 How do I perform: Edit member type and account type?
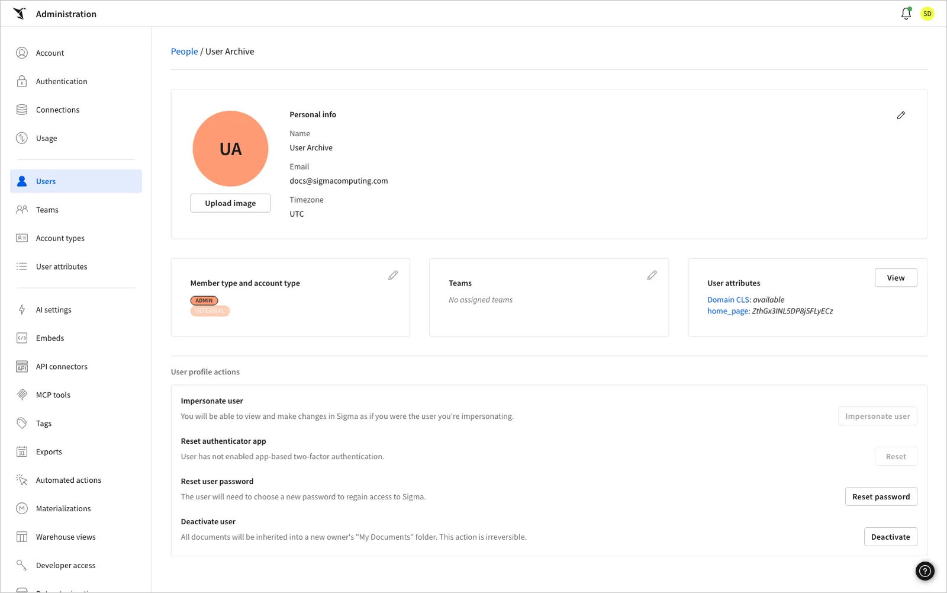pos(393,275)
